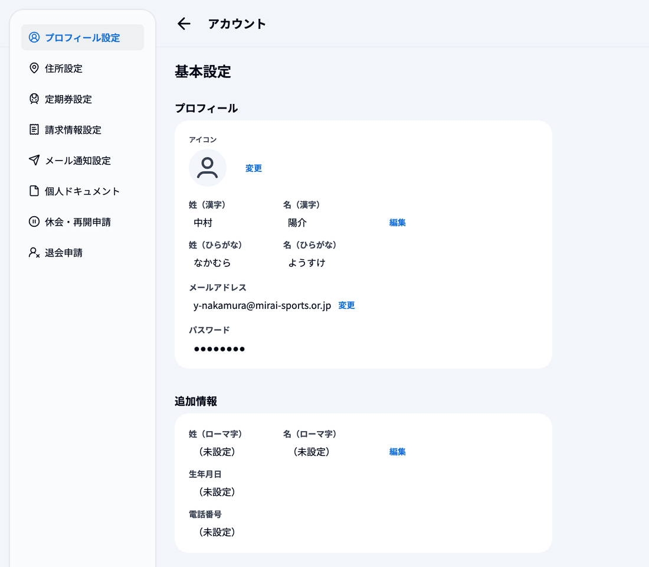Viewport: 649px width, 567px height.
Task: Click 変更 link next to the avatar icon
Action: tap(253, 168)
